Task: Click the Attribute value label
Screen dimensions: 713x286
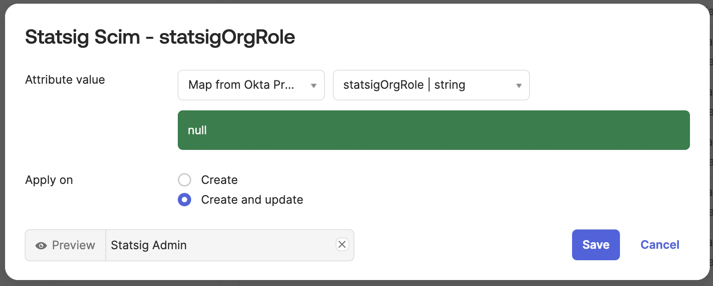Action: (64, 80)
